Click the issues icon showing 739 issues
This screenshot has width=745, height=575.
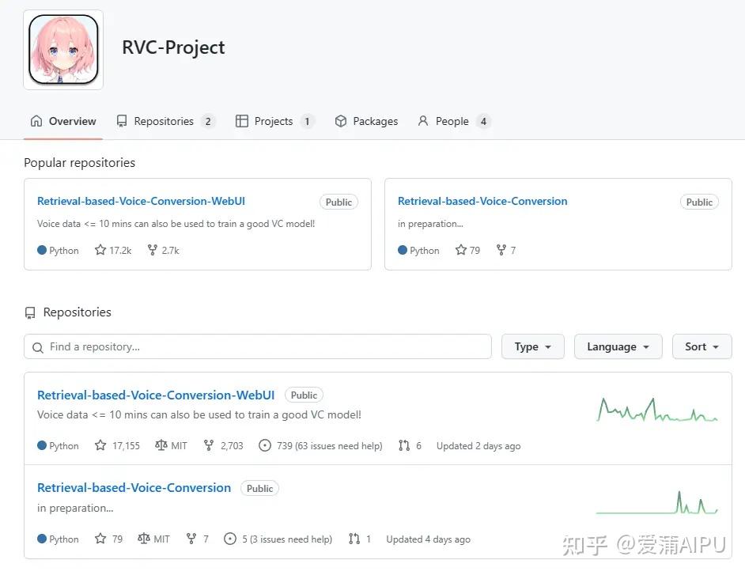[x=265, y=445]
